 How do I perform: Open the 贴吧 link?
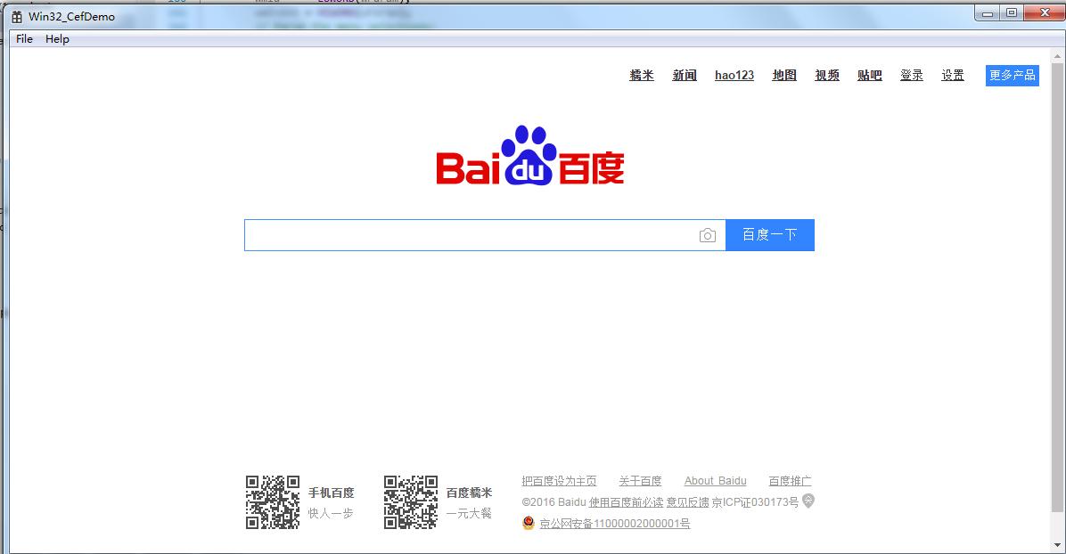(x=870, y=76)
